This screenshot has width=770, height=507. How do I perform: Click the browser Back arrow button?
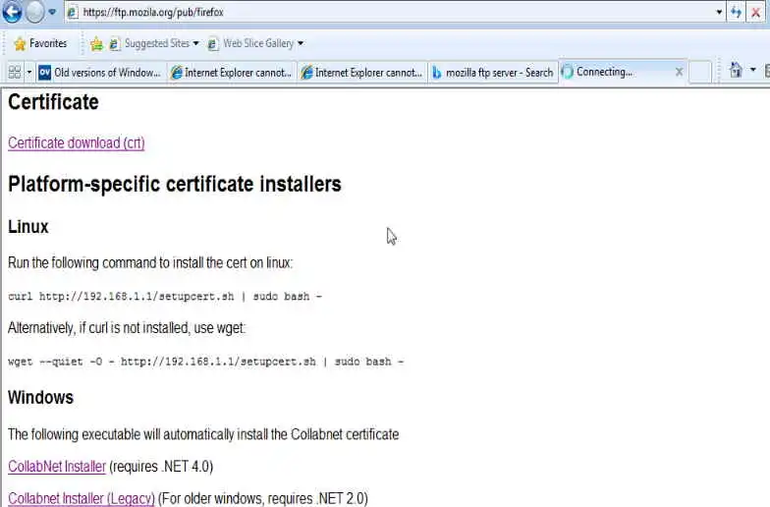click(12, 12)
